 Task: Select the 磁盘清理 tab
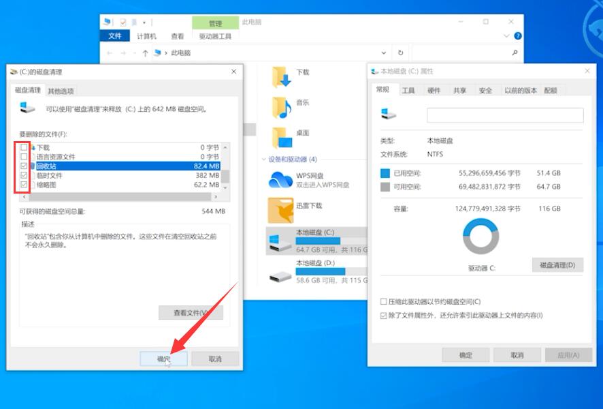pos(28,90)
